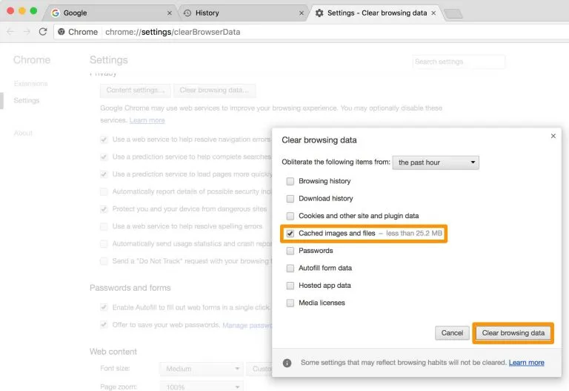Open the Page zoom 100% dropdown
The image size is (569, 391).
click(201, 387)
